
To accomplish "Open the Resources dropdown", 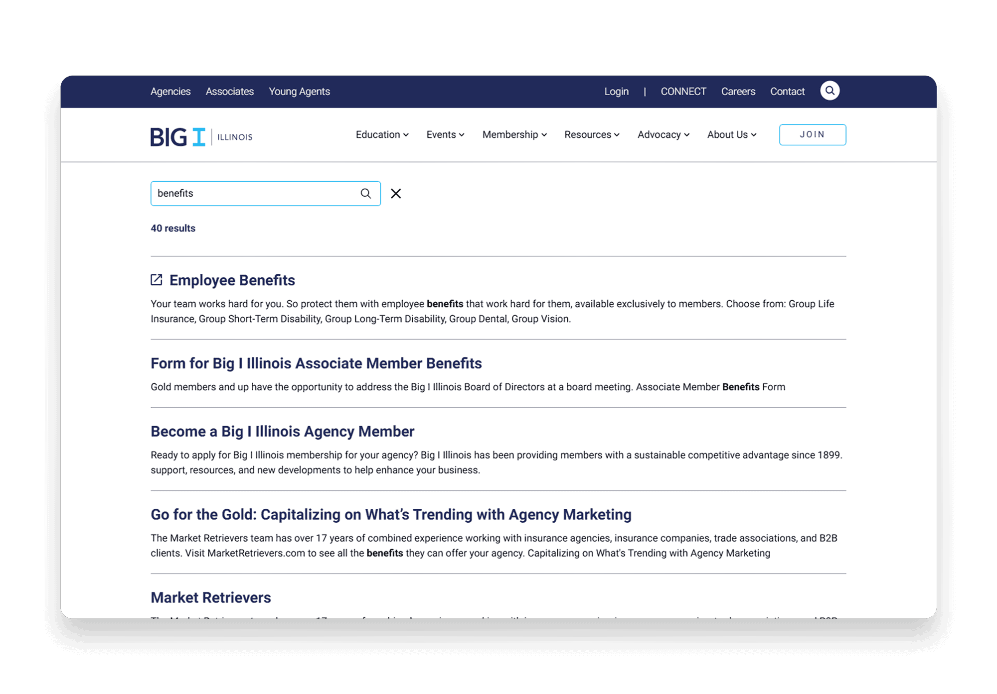I will click(x=592, y=134).
